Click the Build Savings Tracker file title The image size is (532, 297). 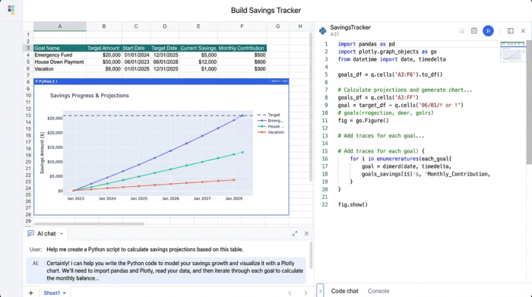266,11
